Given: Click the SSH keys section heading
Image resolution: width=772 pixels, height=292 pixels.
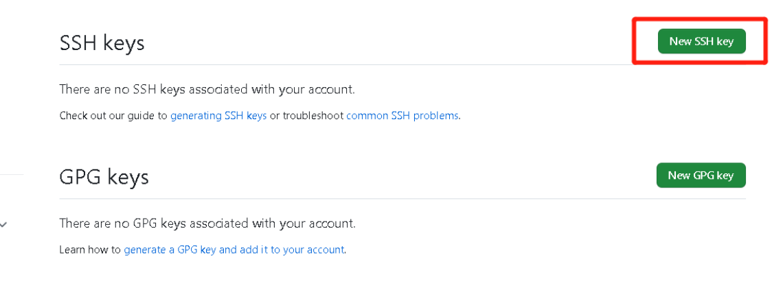Looking at the screenshot, I should point(102,43).
